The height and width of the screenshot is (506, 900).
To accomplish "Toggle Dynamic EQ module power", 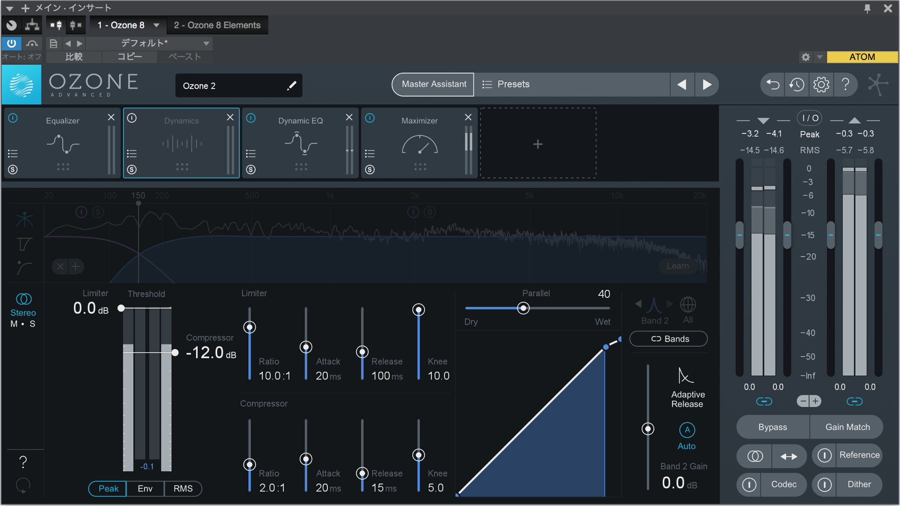I will click(x=251, y=118).
